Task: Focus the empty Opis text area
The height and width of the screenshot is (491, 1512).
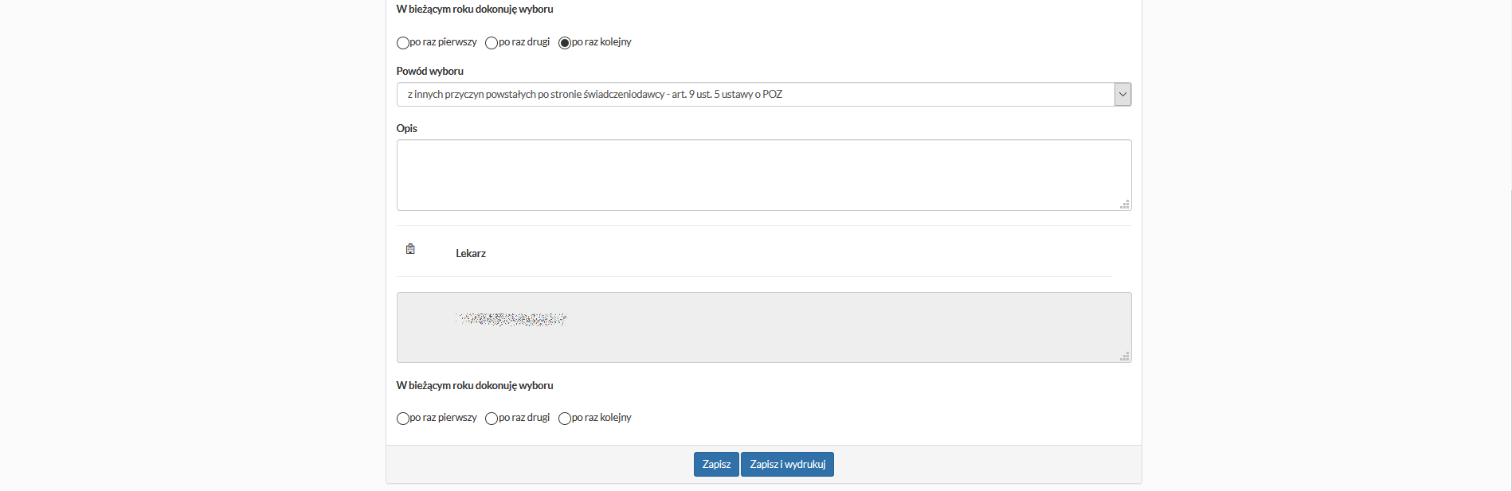Action: pos(763,175)
